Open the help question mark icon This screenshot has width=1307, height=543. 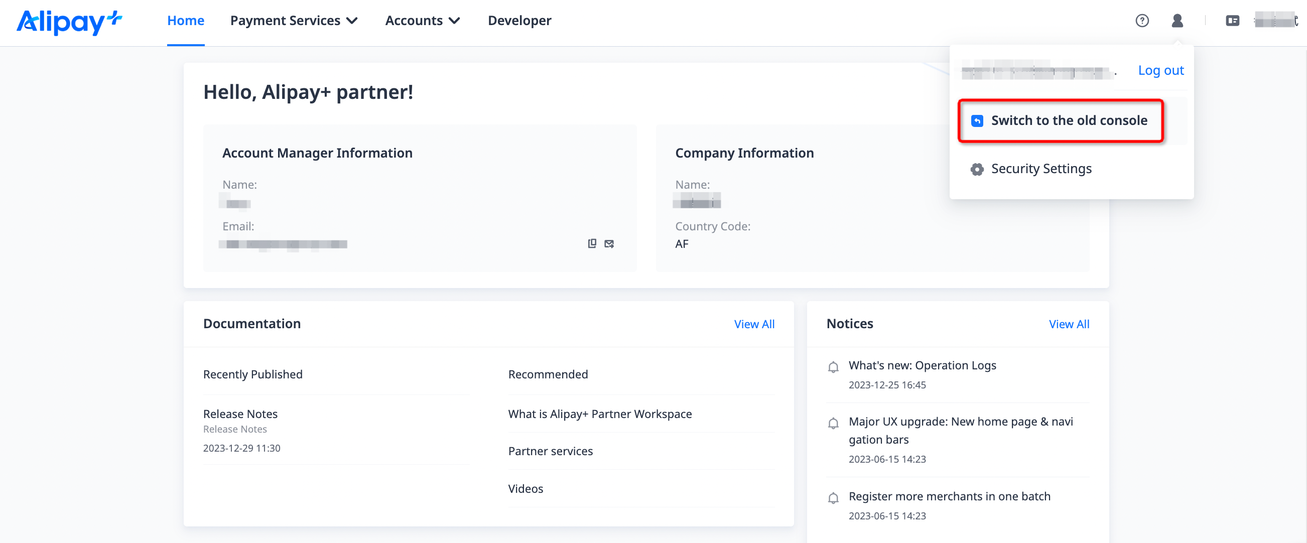(1141, 21)
